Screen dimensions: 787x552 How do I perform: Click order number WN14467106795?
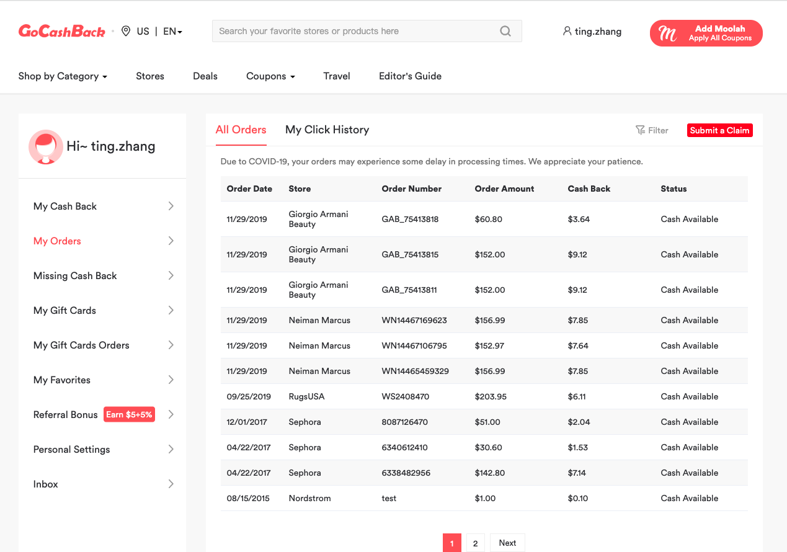(414, 345)
